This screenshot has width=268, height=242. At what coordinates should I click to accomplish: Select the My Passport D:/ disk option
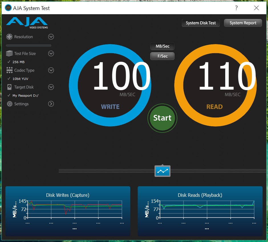click(x=25, y=96)
